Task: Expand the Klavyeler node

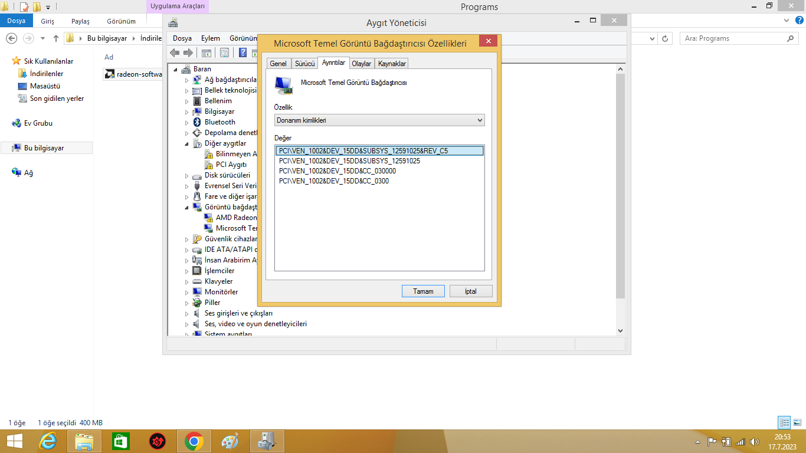Action: (x=187, y=282)
